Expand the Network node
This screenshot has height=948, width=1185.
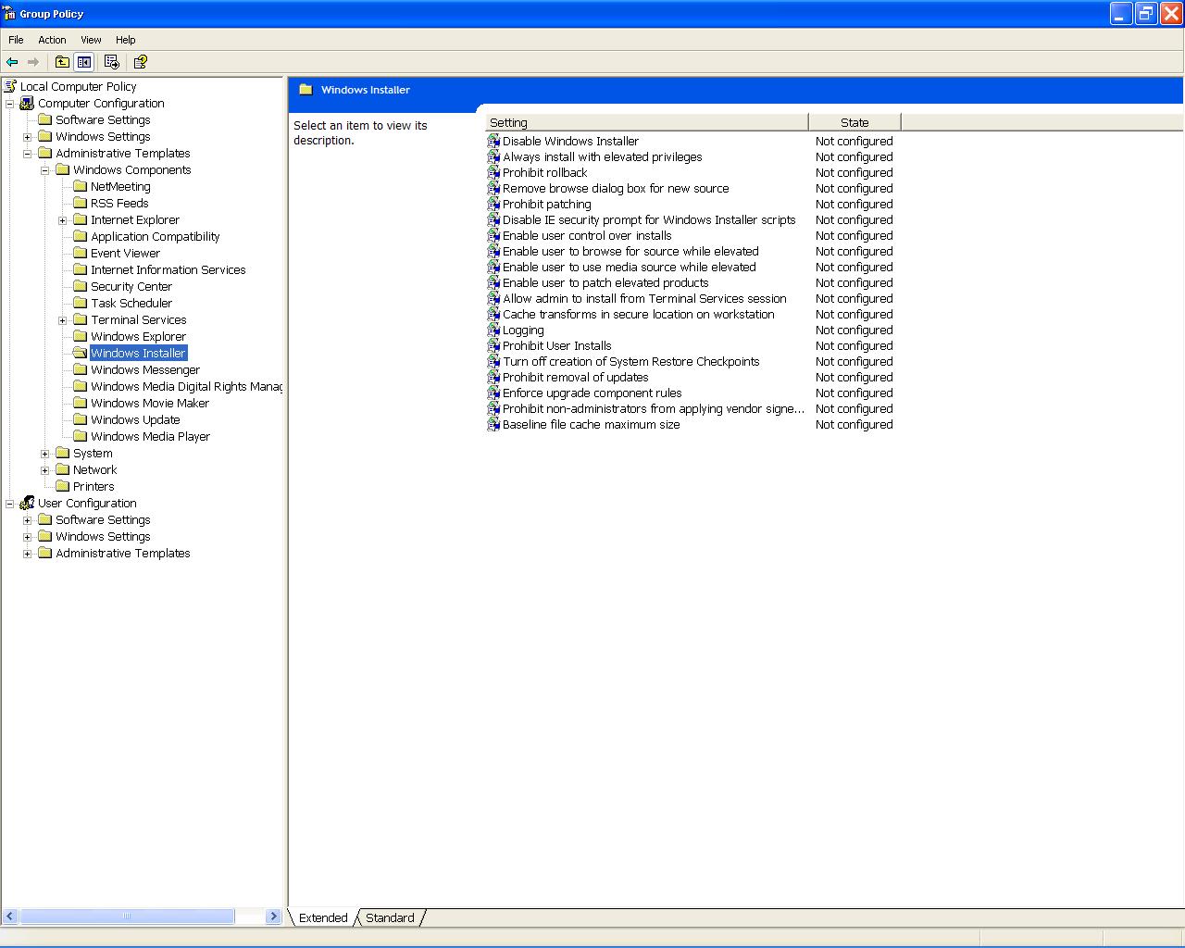[45, 470]
